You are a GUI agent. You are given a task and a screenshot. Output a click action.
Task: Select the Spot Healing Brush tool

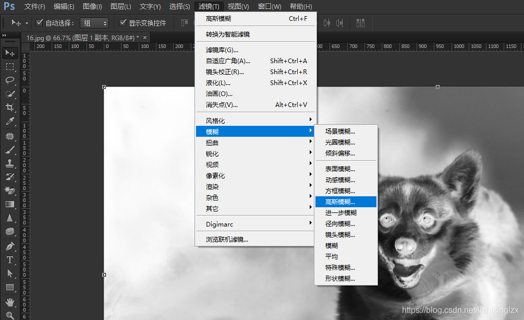(x=10, y=136)
